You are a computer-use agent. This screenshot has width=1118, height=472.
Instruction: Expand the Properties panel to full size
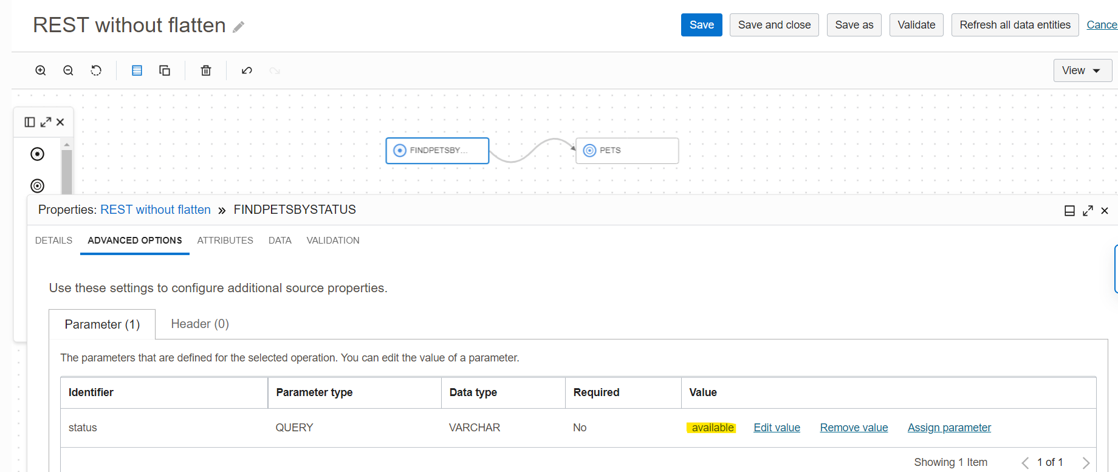1088,211
